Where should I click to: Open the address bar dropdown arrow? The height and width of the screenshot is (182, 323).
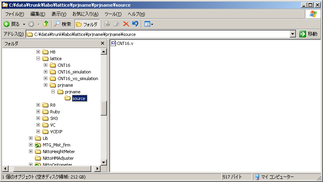[293, 34]
